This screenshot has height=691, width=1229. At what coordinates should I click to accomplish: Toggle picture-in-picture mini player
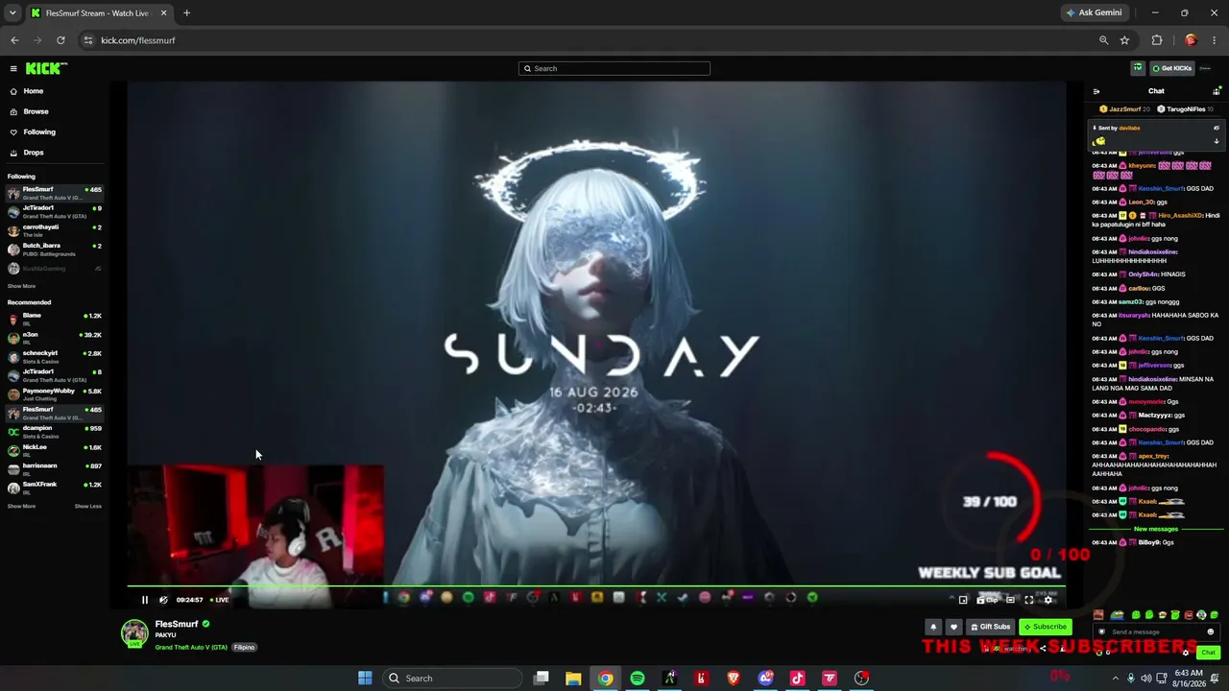point(963,600)
